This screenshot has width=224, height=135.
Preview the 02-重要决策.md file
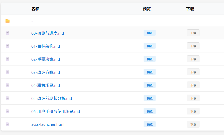(x=150, y=59)
